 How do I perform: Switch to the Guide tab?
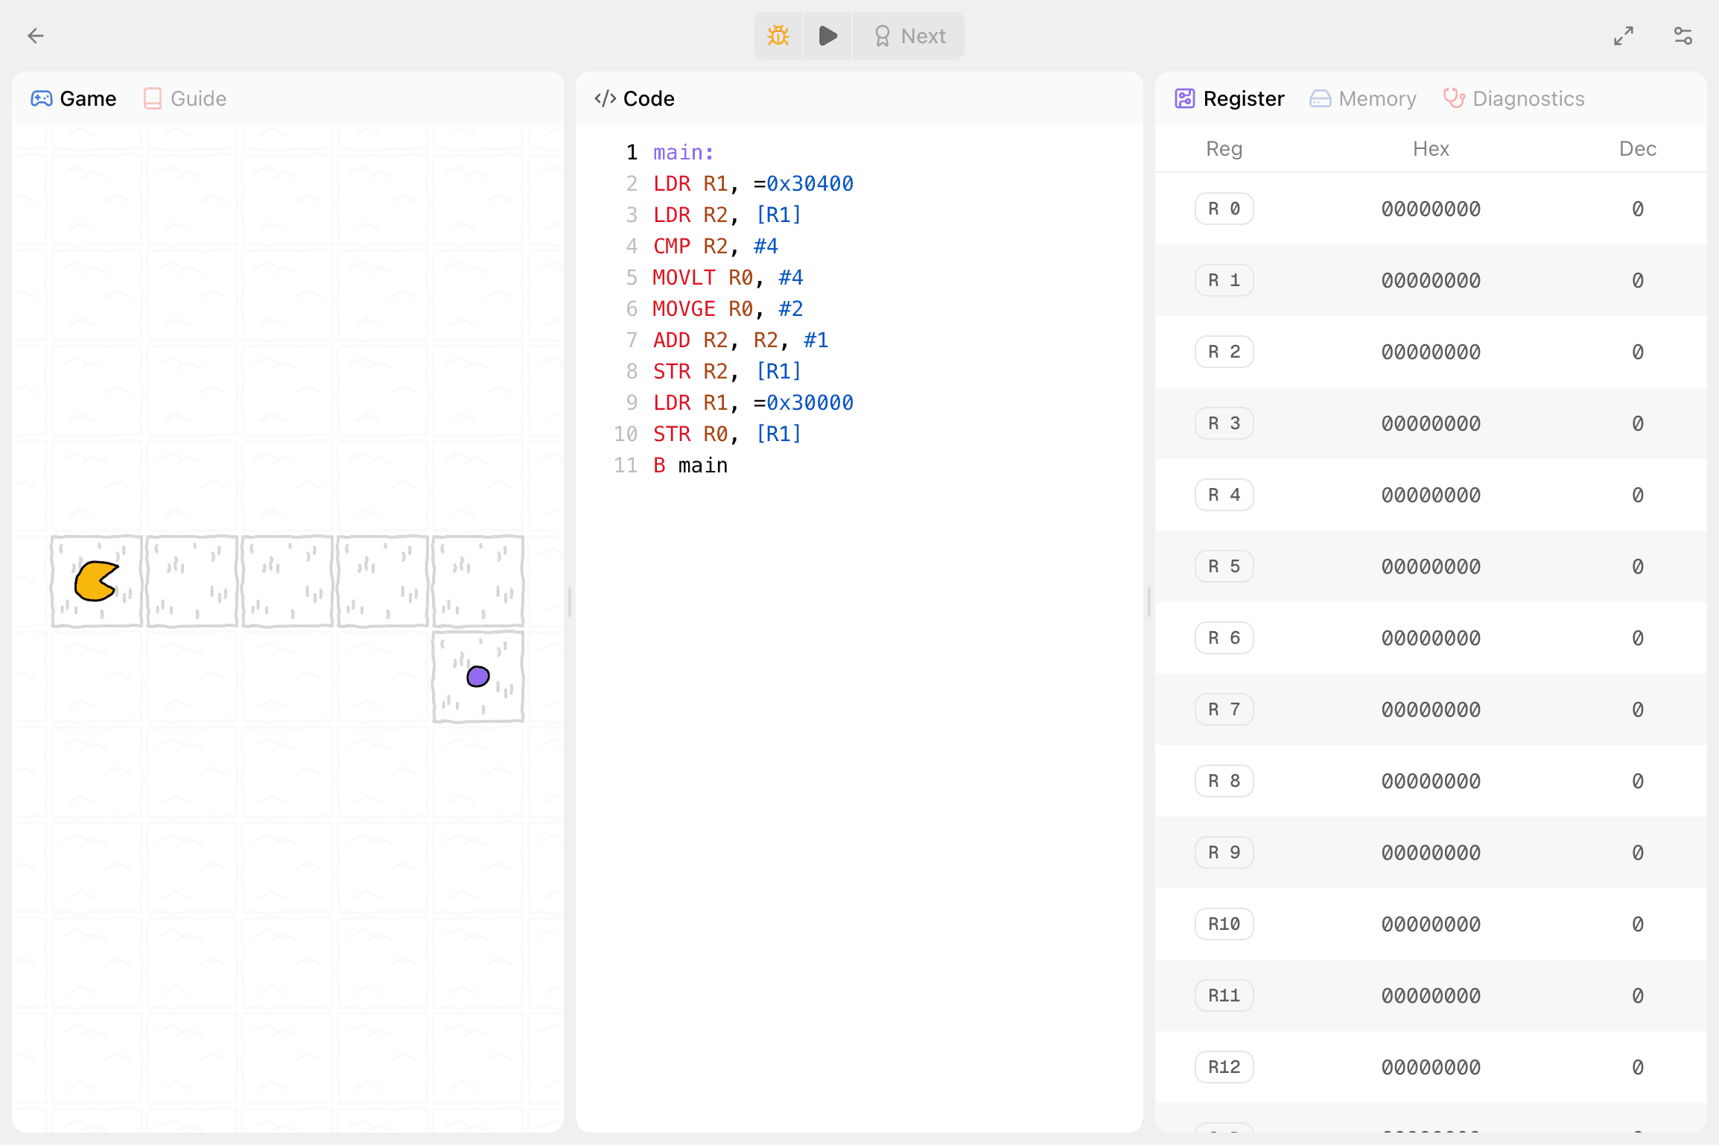pyautogui.click(x=198, y=98)
